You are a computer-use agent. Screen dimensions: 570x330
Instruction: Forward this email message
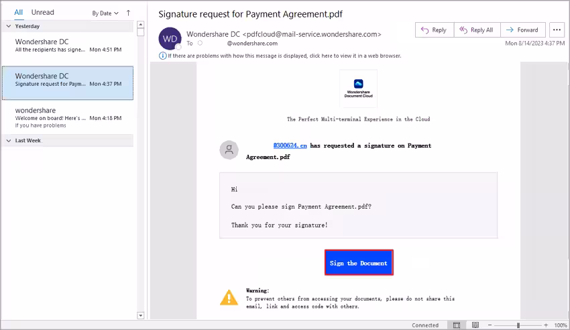click(x=523, y=30)
